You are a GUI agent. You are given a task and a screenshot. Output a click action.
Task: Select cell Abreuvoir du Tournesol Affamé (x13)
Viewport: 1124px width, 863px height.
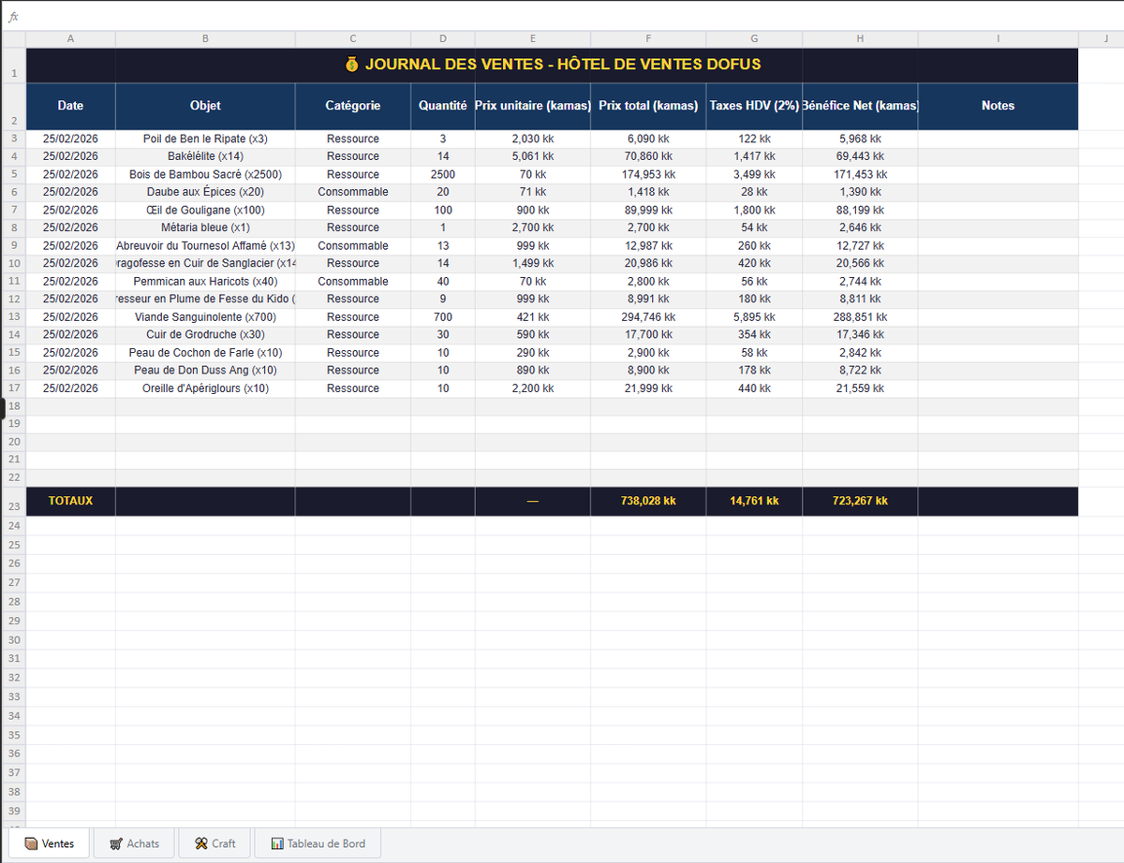[x=205, y=246]
